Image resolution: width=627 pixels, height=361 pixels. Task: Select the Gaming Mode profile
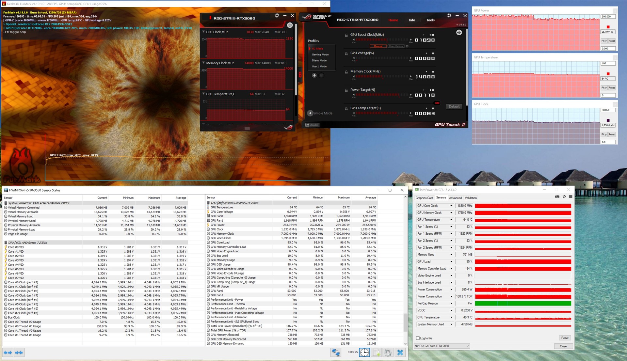[x=320, y=55]
